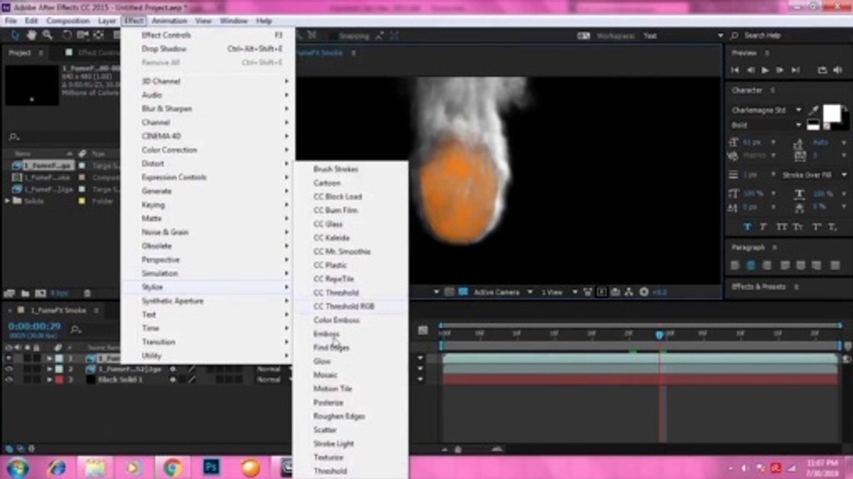Select the Rotation tool
This screenshot has width=853, height=479.
66,35
